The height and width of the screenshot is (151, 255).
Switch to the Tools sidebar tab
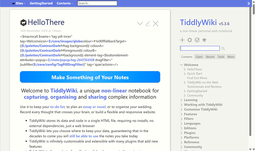pos(221,57)
